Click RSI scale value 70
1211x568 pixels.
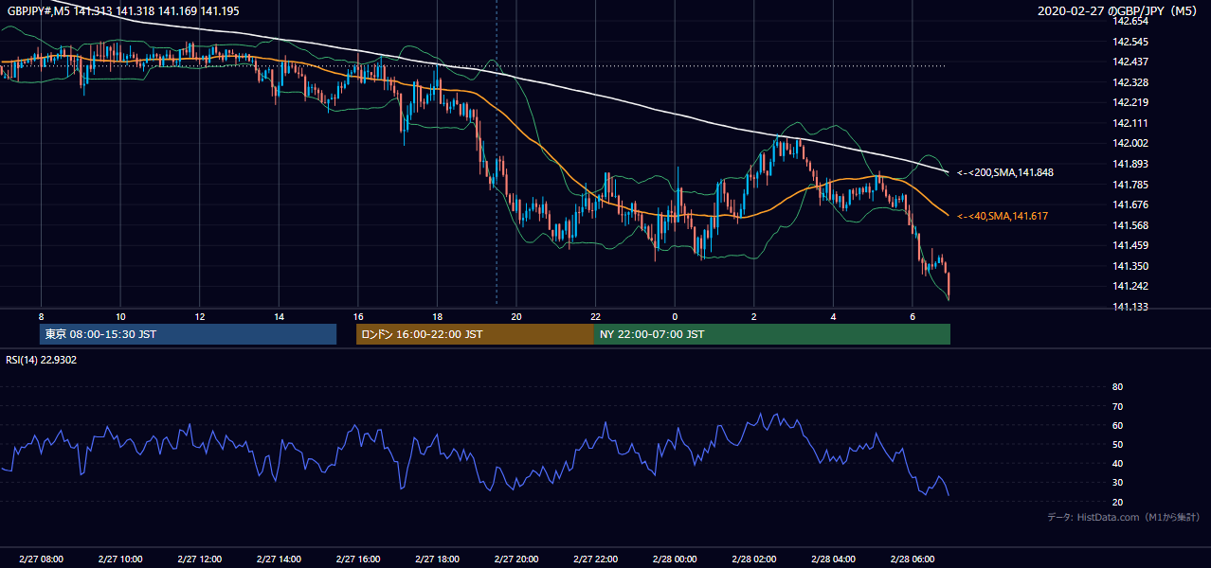pos(1117,406)
